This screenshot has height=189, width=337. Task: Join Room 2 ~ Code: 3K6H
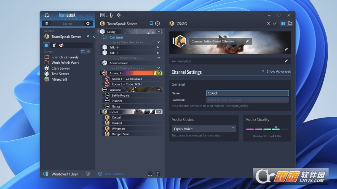pyautogui.click(x=133, y=84)
